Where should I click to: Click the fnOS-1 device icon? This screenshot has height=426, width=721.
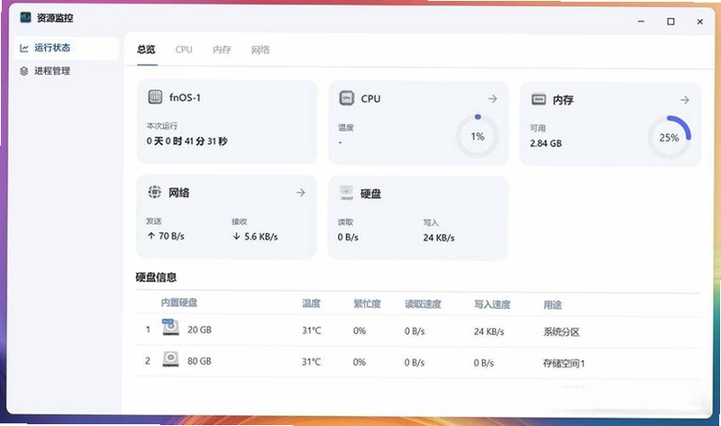pos(155,96)
